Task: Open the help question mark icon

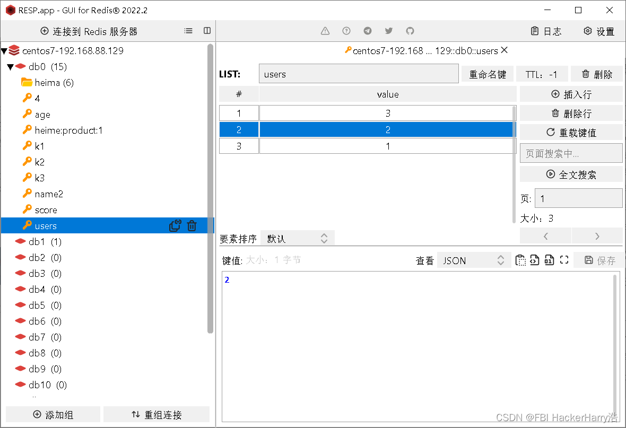Action: pyautogui.click(x=346, y=31)
